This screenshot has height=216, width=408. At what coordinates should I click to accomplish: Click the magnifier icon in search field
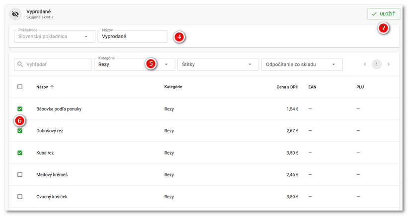(20, 64)
